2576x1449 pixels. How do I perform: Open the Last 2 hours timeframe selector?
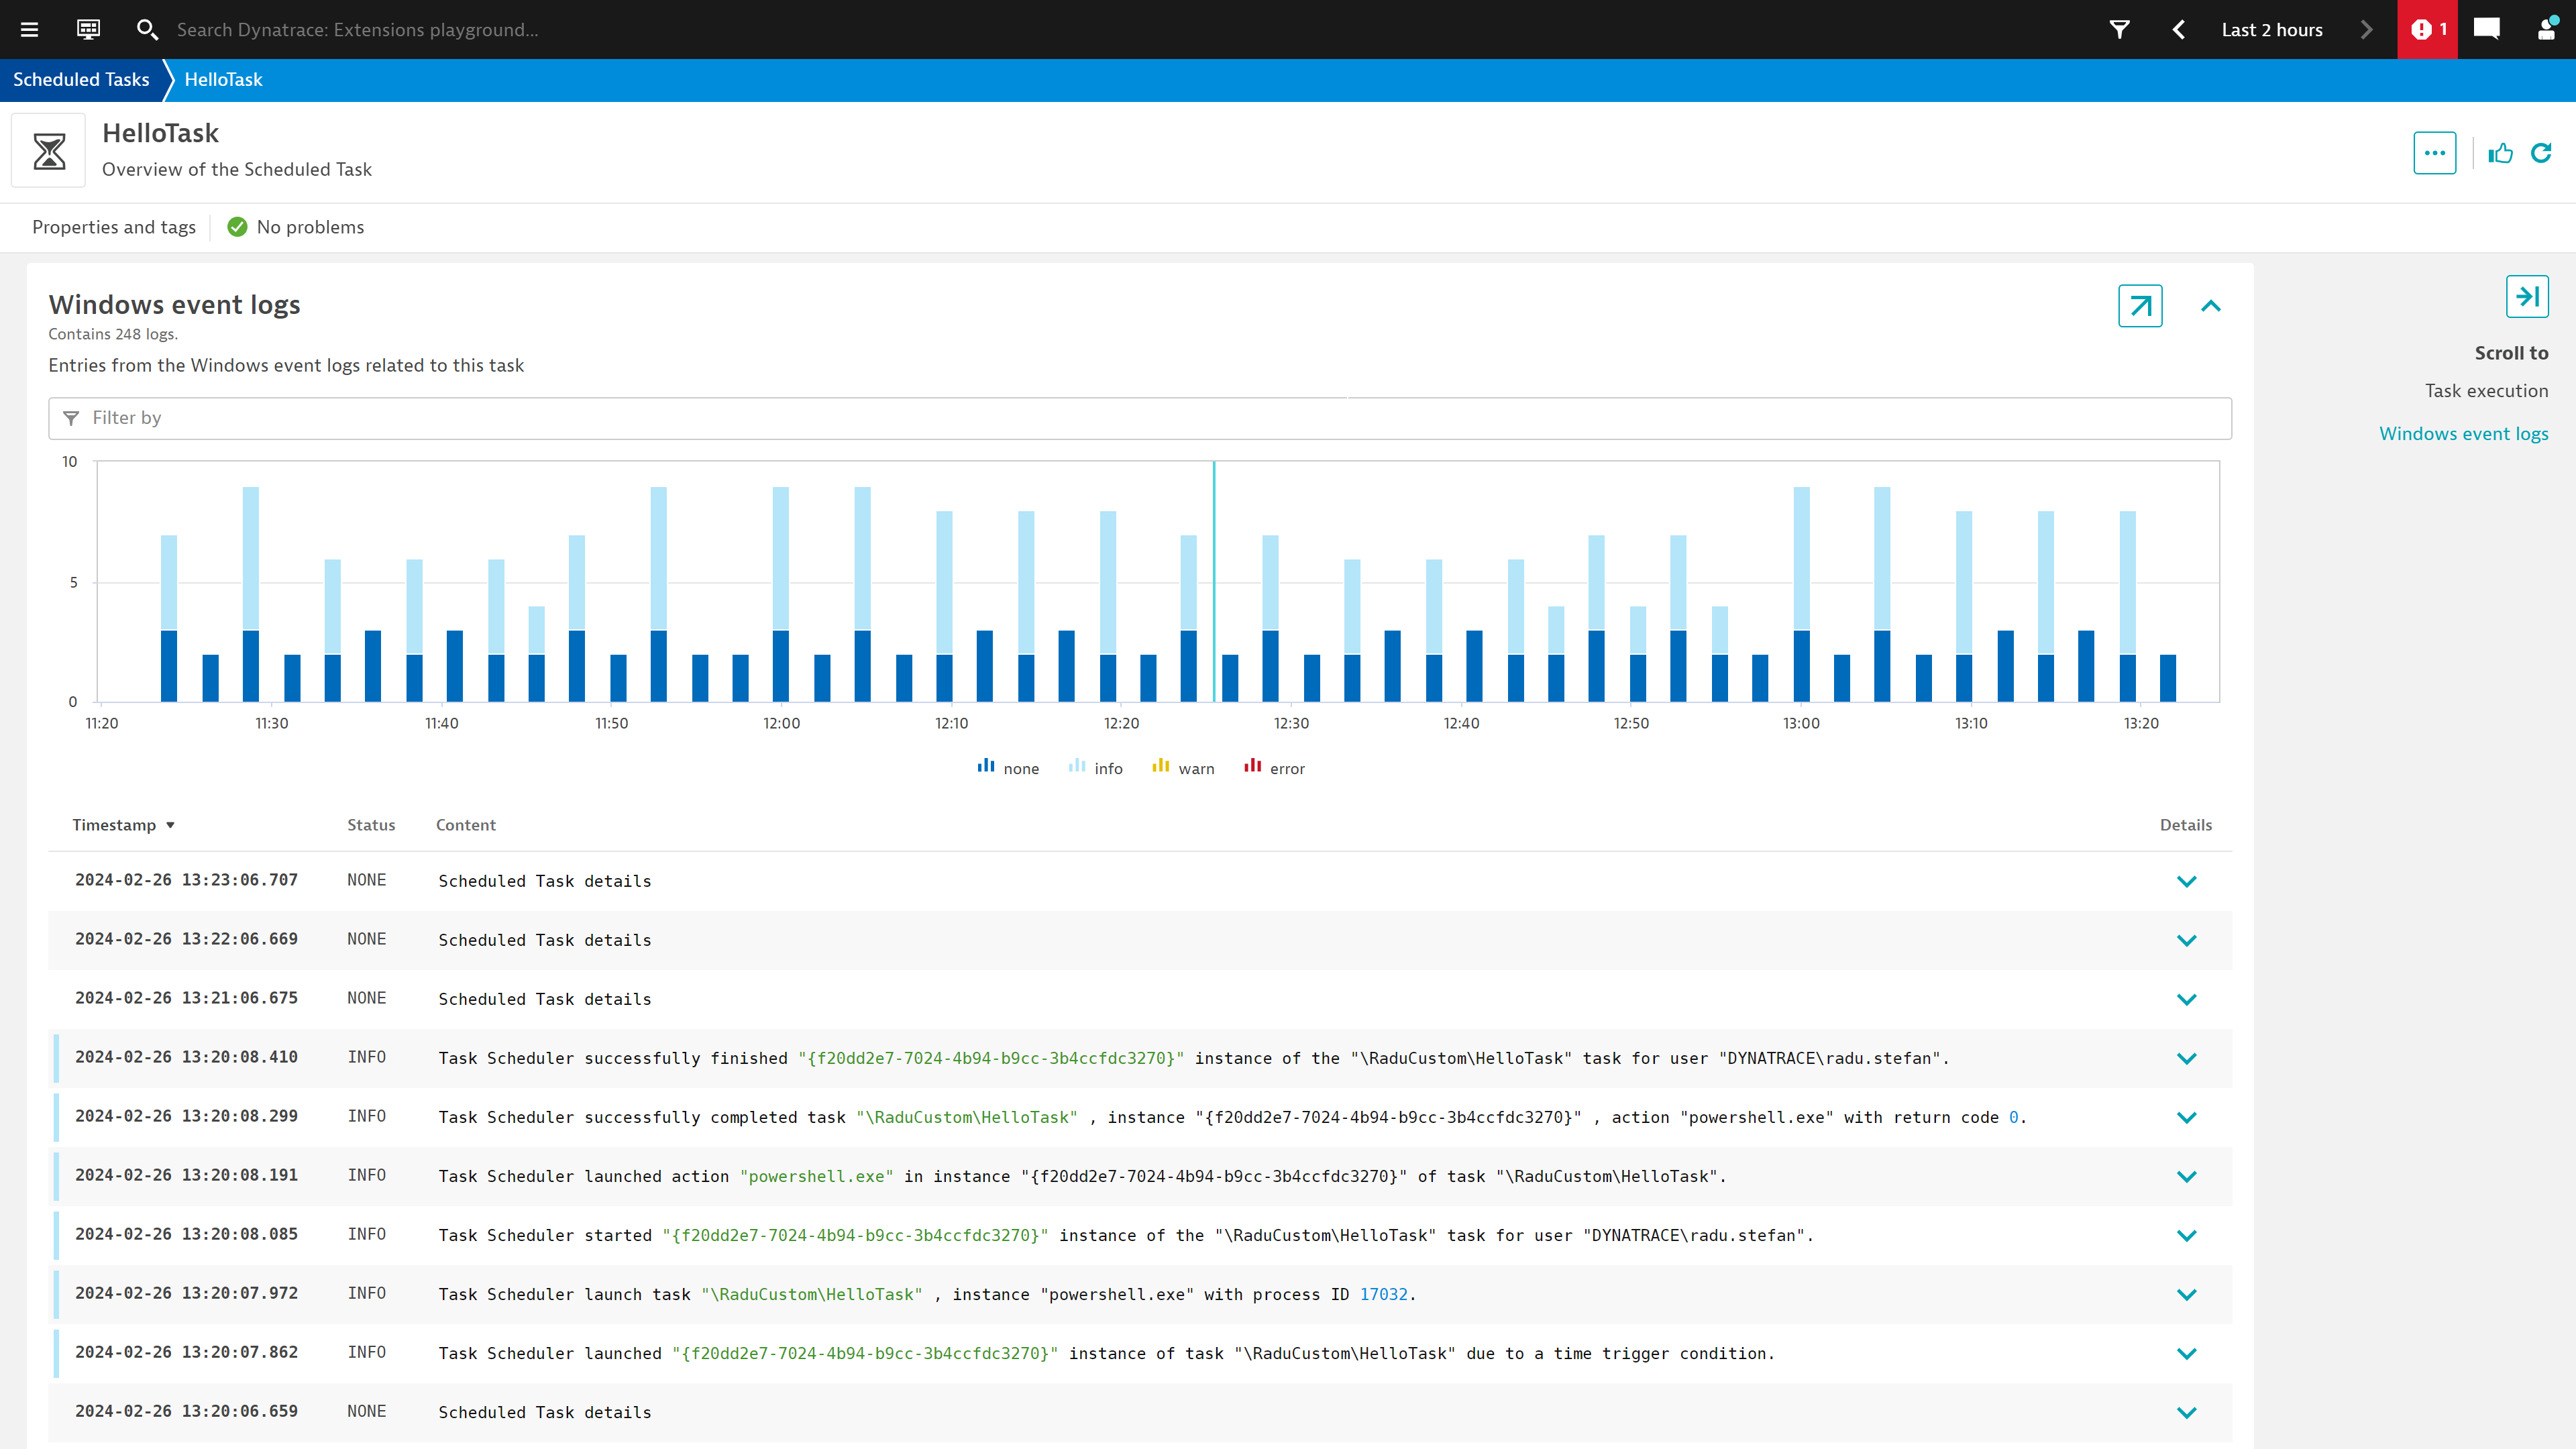2272,30
